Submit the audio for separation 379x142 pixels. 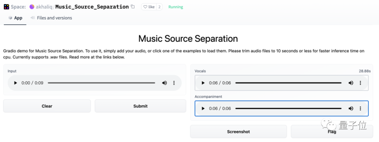(x=140, y=106)
